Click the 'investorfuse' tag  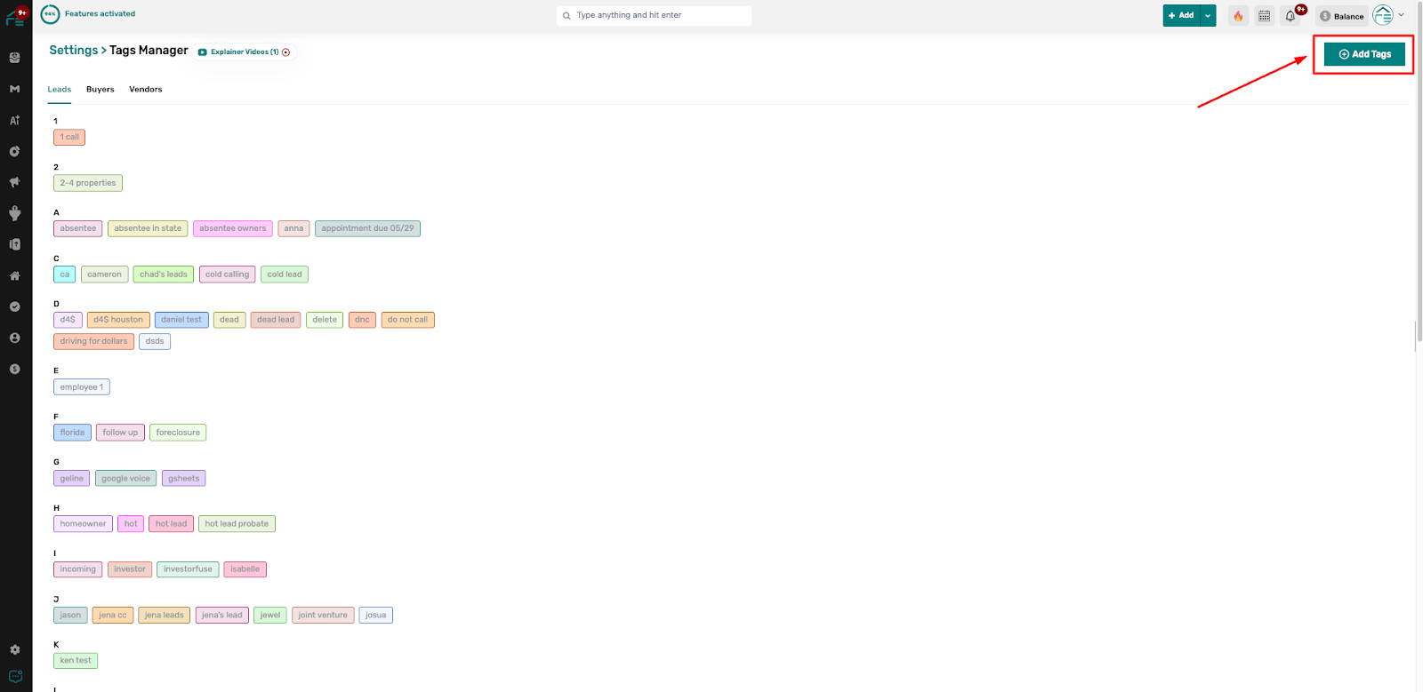pos(188,569)
